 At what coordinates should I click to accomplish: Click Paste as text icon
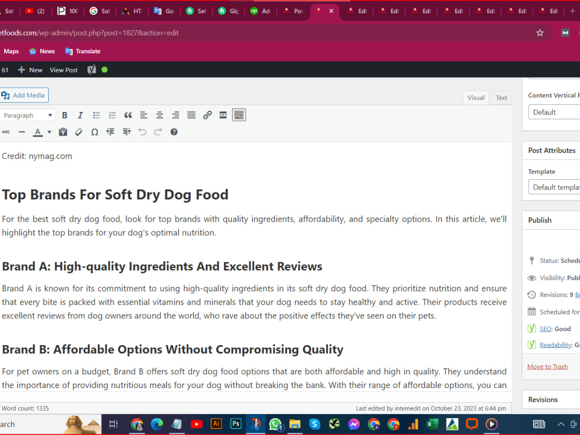tap(63, 132)
